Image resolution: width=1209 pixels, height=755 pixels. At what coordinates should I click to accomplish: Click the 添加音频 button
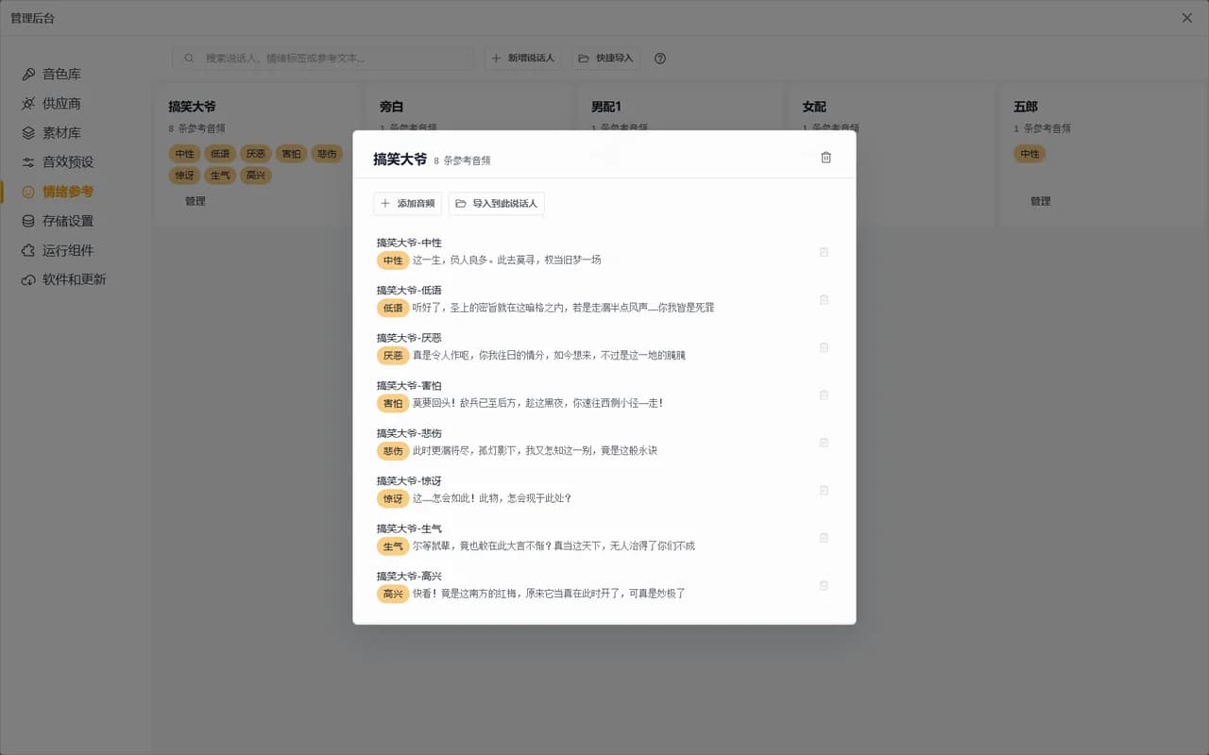pos(408,203)
